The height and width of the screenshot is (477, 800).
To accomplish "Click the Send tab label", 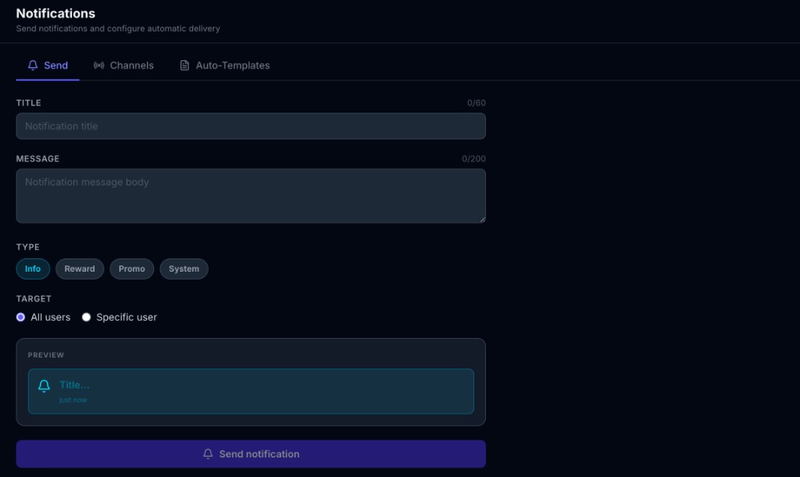I will click(x=55, y=66).
